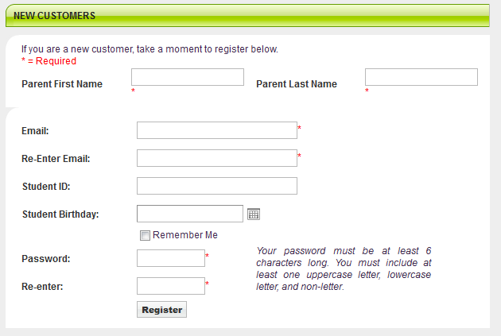Click the Student ID input box
This screenshot has width=501, height=336.
click(x=217, y=186)
